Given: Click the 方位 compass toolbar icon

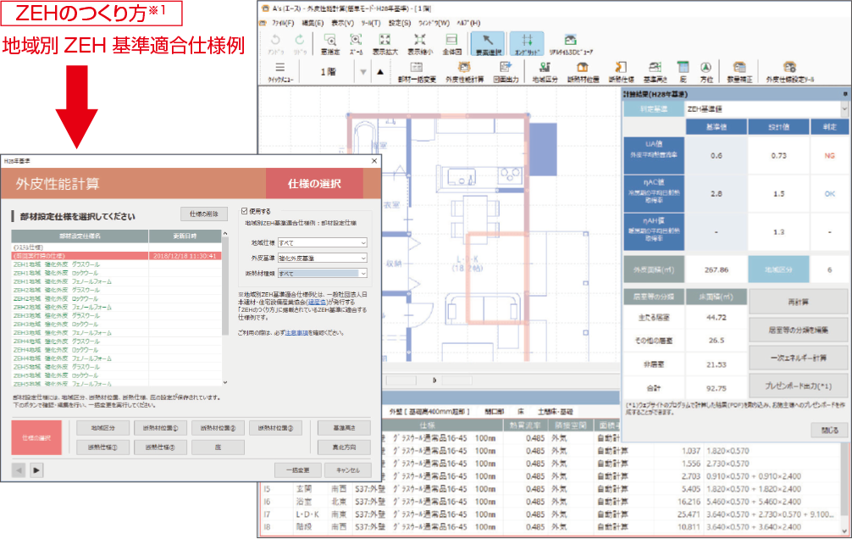Looking at the screenshot, I should [x=705, y=71].
